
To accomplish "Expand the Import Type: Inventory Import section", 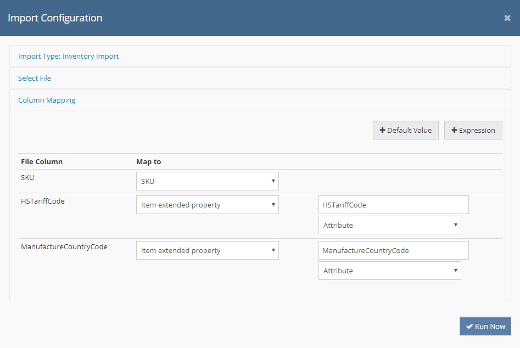I will click(69, 56).
